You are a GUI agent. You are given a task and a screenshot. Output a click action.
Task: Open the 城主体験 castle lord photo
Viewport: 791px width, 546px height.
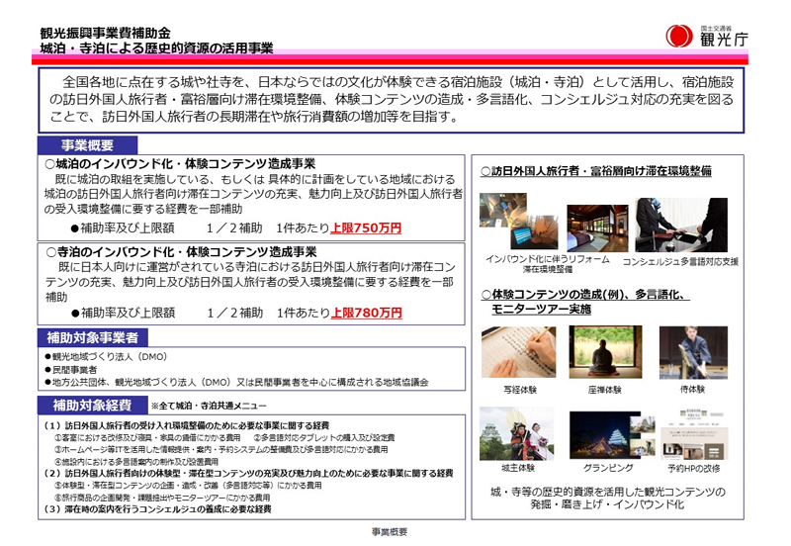tap(516, 434)
